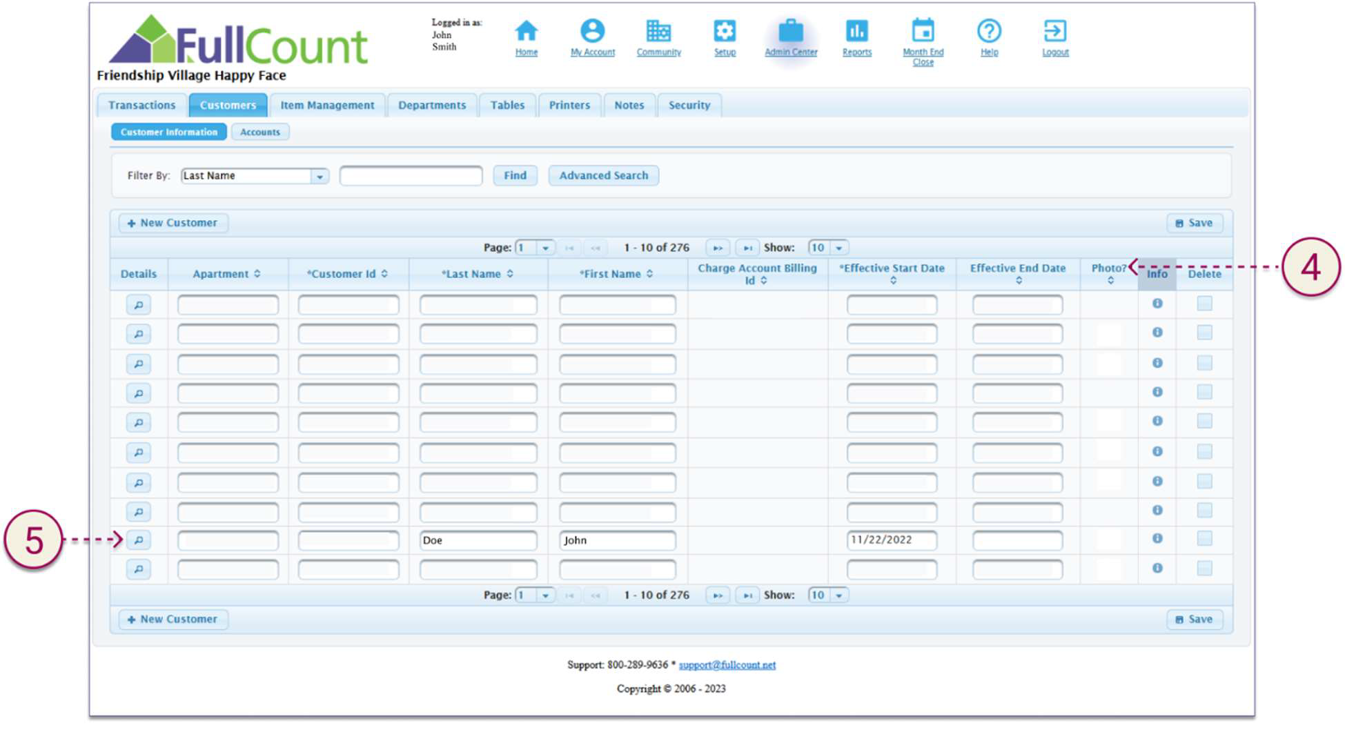
Task: Open the Community building icon
Action: pos(658,31)
